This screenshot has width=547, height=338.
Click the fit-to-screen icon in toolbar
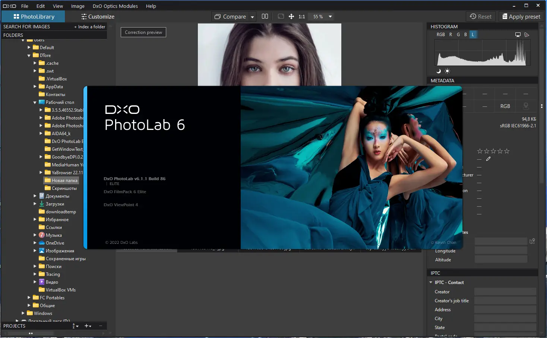(281, 16)
